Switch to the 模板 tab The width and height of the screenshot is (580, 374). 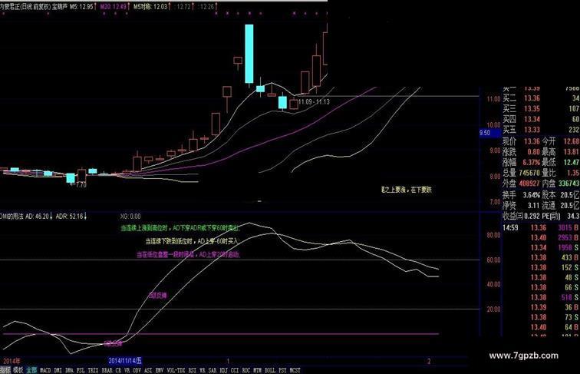point(18,370)
